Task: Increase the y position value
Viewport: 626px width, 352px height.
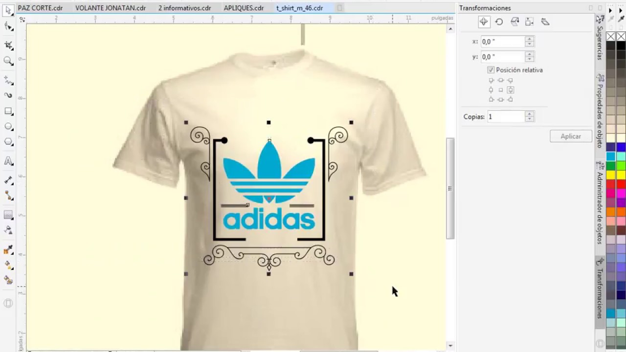Action: [529, 54]
